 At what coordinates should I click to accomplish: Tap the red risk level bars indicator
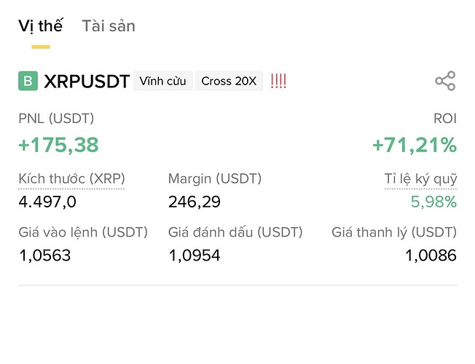[x=278, y=81]
